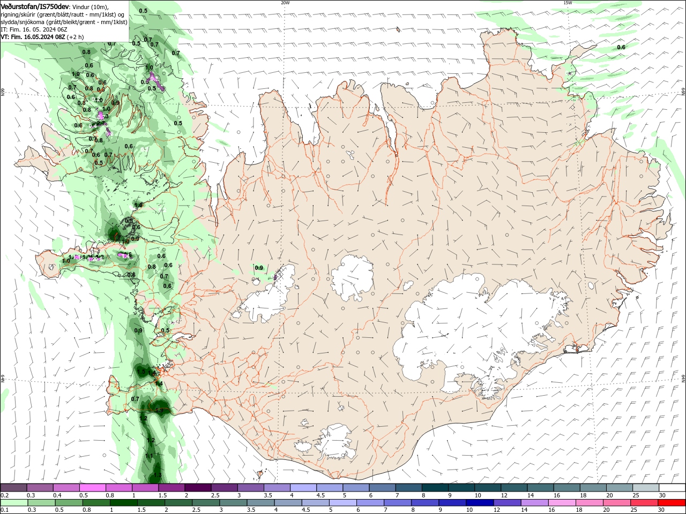Click the bright pink 0.5 snow legend swatch

click(92, 488)
